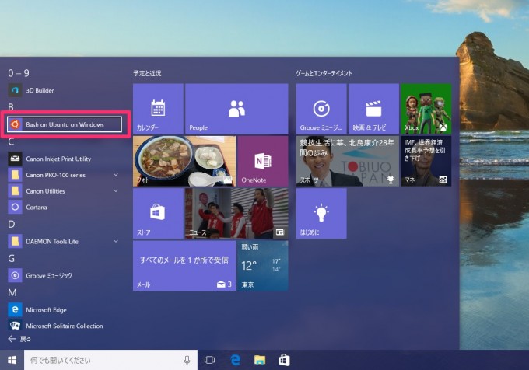
Task: Open the マネー money tile
Action: coord(426,161)
